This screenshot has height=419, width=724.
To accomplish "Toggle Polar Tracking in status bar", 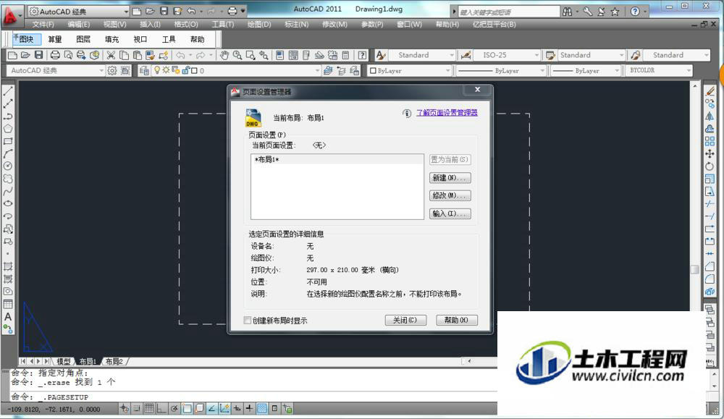I will click(x=174, y=408).
